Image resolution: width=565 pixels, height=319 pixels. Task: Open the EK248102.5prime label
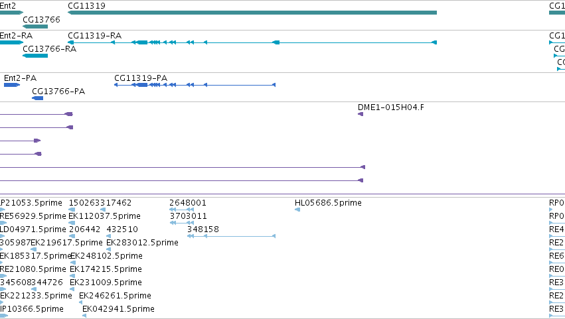point(106,256)
